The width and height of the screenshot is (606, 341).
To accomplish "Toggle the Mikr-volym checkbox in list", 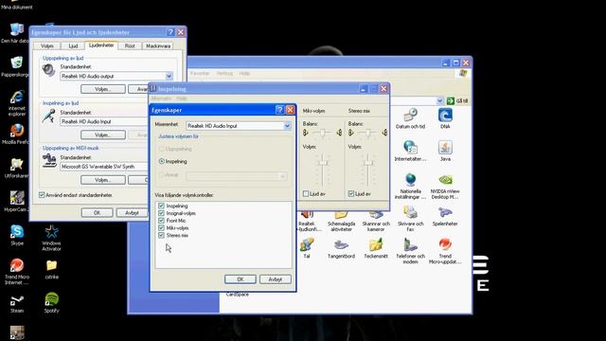I will 161,227.
